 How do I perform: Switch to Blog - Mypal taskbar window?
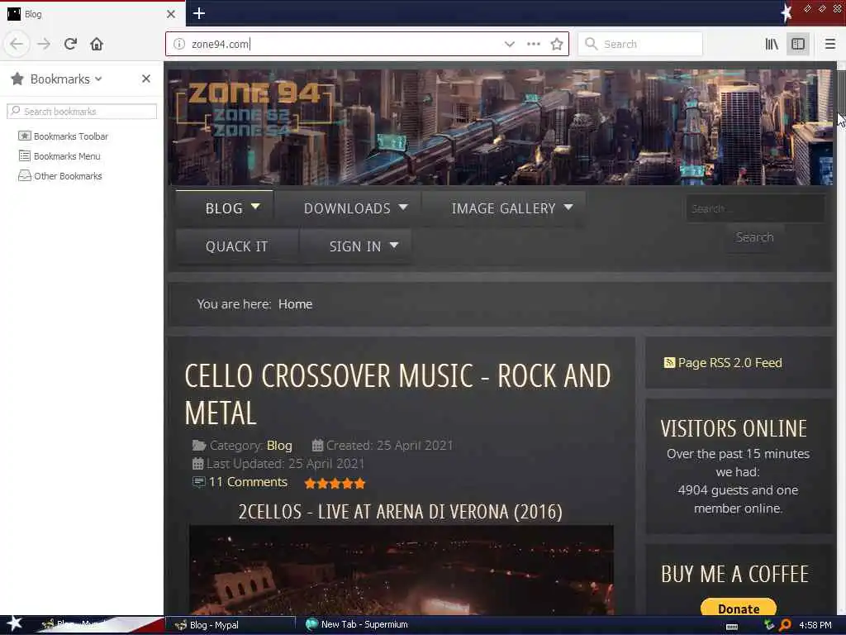pyautogui.click(x=230, y=625)
